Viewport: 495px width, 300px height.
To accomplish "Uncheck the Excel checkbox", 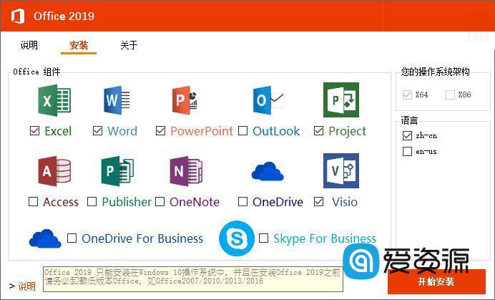I will (34, 130).
